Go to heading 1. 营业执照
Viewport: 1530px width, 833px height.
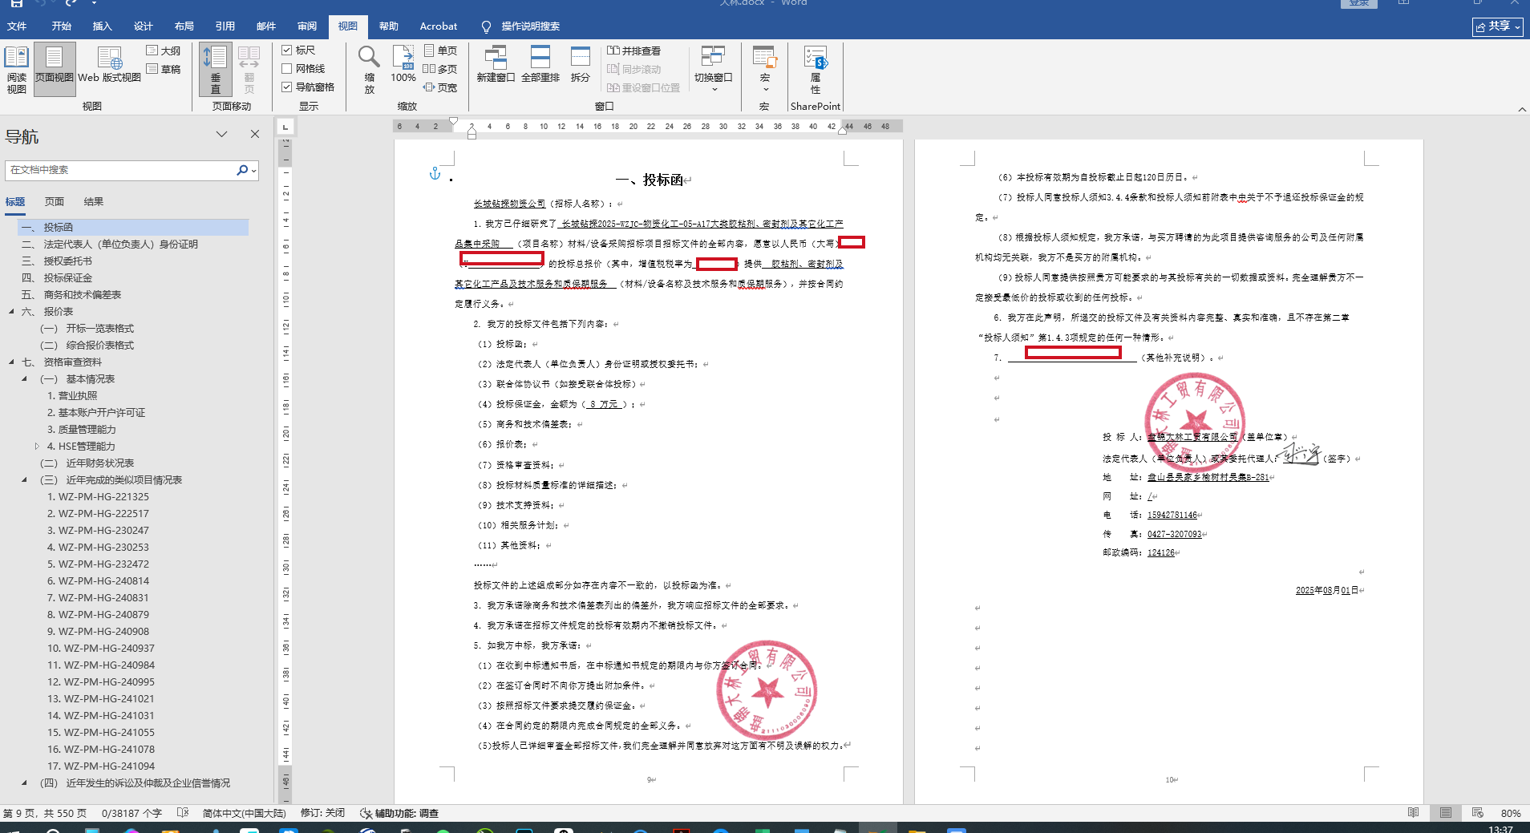point(72,395)
